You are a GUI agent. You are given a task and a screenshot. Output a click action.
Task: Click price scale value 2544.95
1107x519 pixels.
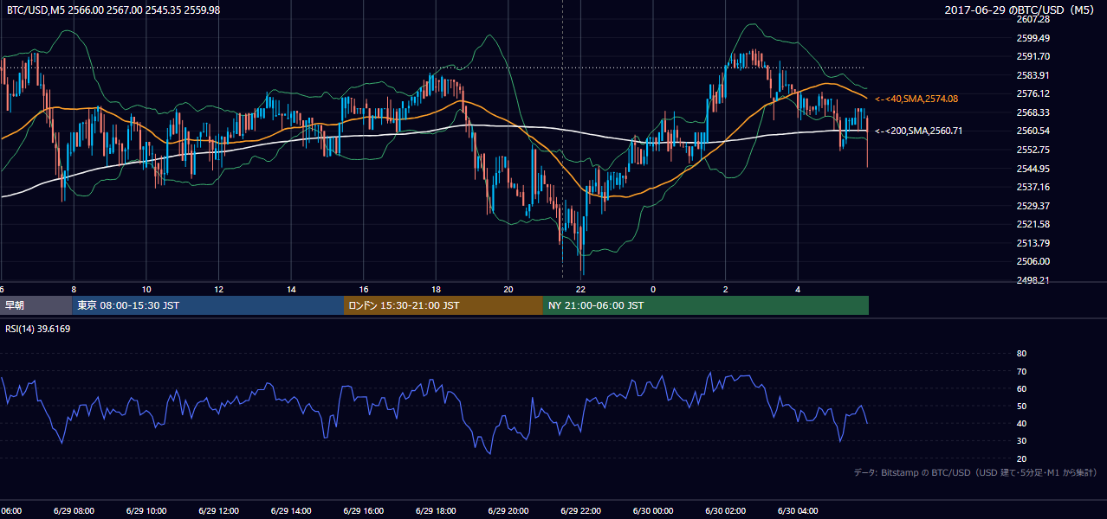click(1033, 169)
